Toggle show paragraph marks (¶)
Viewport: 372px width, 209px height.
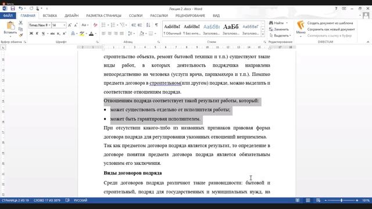pos(156,25)
